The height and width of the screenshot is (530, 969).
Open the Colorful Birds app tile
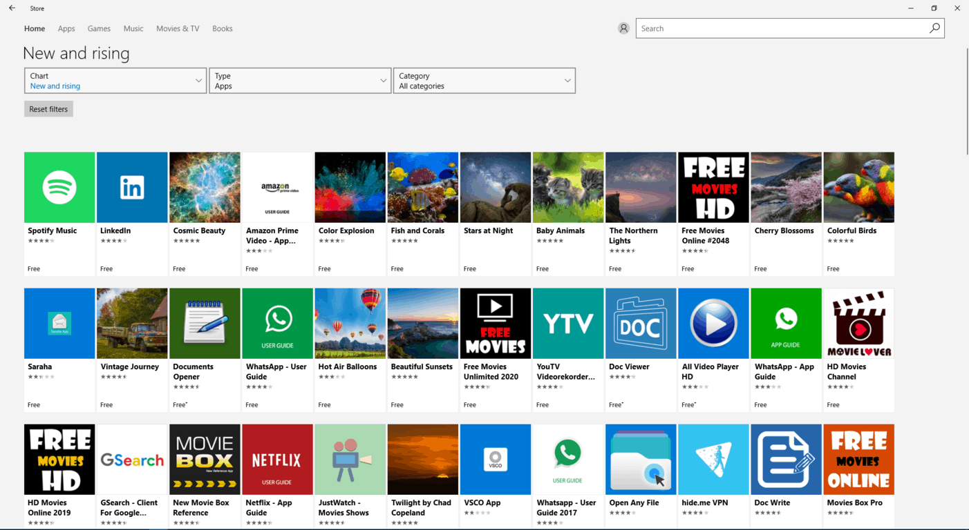coord(858,214)
